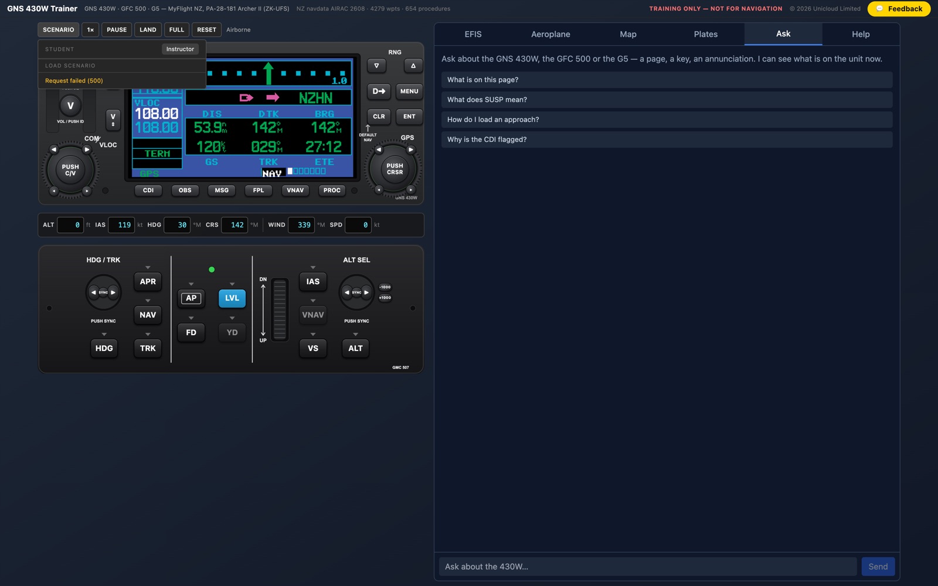Toggle the LVL autopilot mode
Viewport: 938px width, 586px height.
tap(232, 298)
